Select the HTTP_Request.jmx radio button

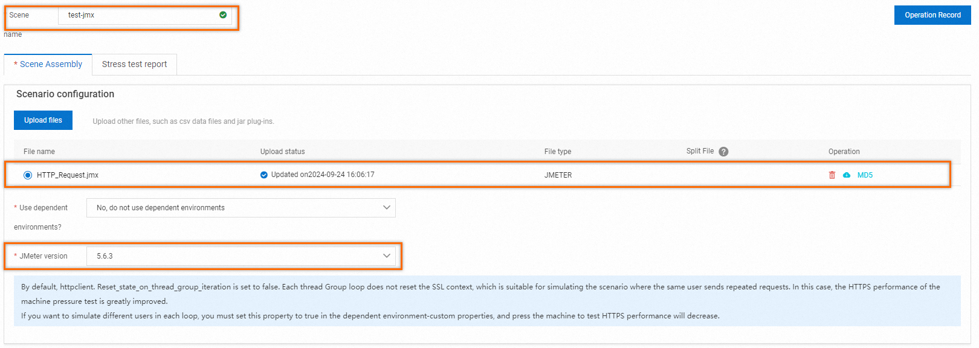pyautogui.click(x=28, y=175)
